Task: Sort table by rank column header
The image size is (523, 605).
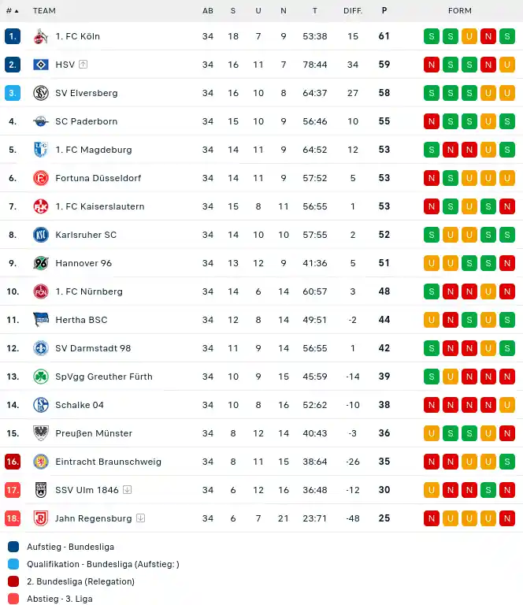Action: (13, 11)
